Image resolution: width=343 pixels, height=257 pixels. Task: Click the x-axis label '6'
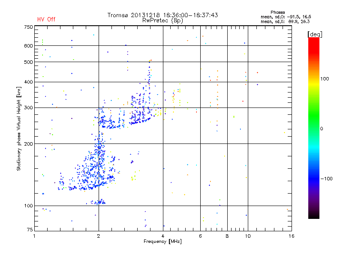point(200,236)
